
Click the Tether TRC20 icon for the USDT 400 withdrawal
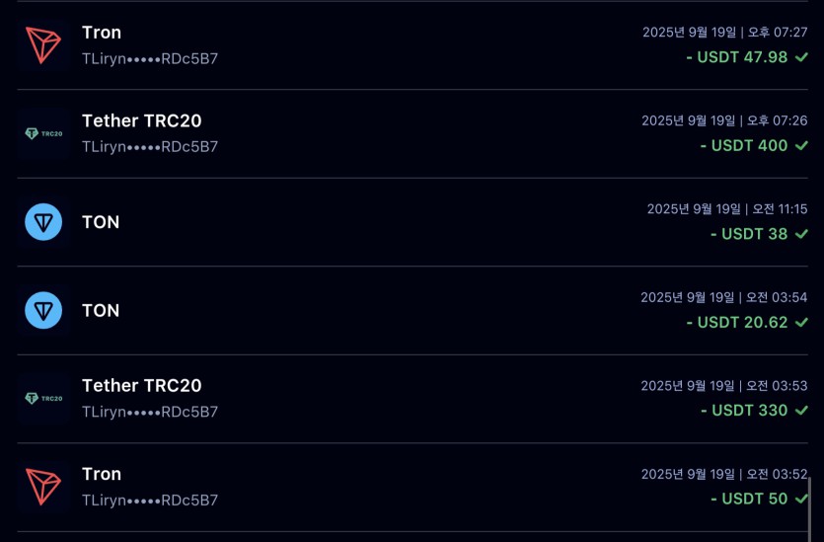tap(43, 133)
